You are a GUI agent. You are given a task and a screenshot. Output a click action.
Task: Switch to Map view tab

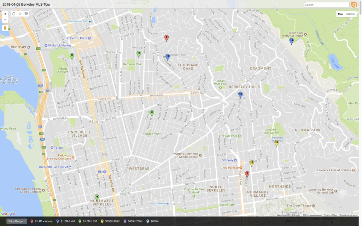[x=340, y=14]
